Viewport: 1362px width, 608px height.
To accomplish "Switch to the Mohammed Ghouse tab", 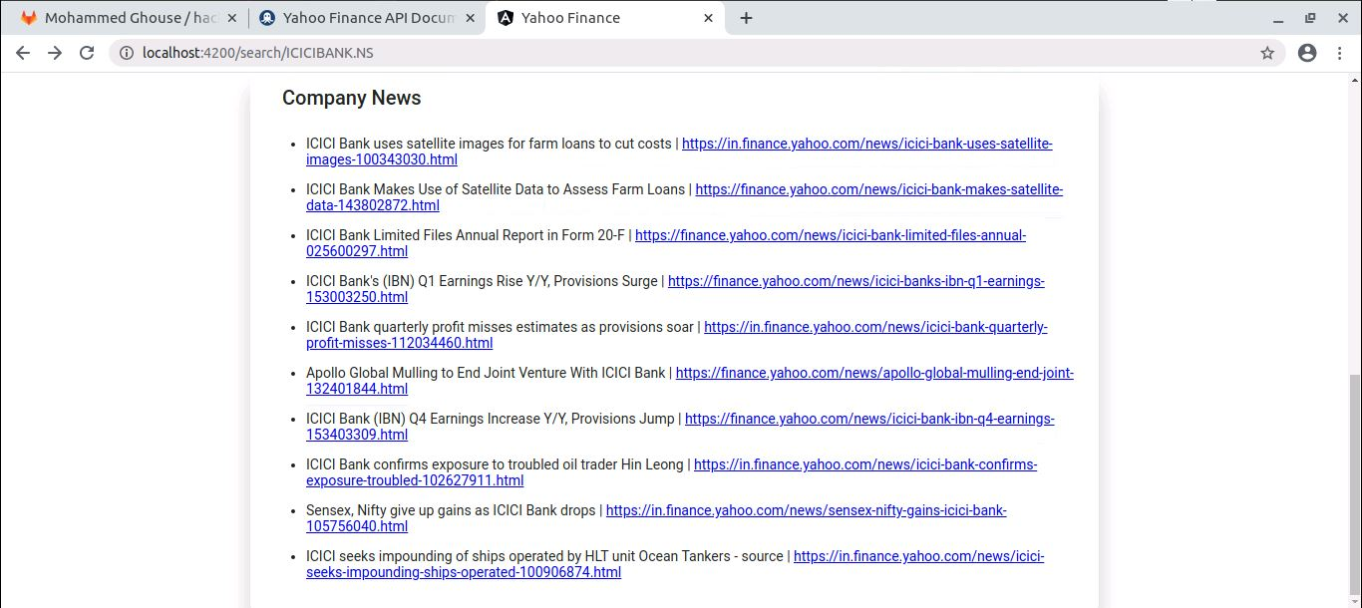I will click(x=130, y=17).
